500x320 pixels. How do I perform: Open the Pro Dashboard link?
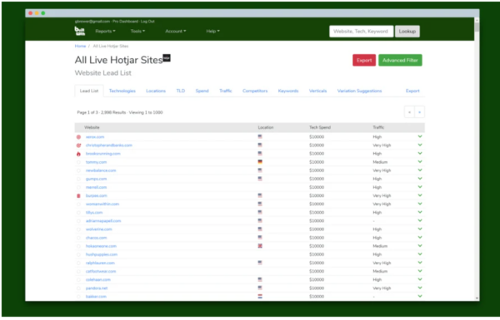pos(125,22)
